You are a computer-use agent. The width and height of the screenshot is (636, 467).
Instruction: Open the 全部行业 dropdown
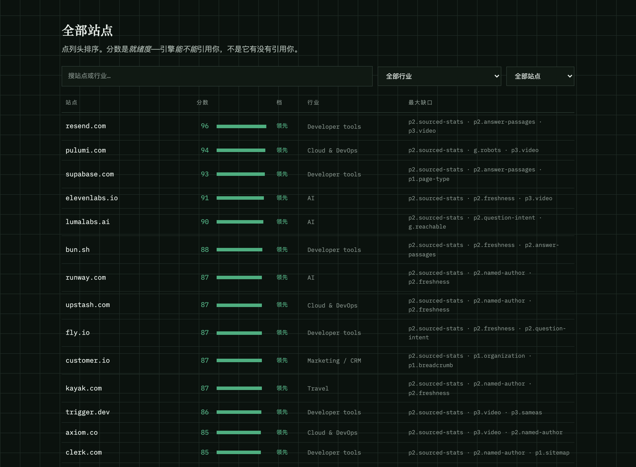coord(439,76)
